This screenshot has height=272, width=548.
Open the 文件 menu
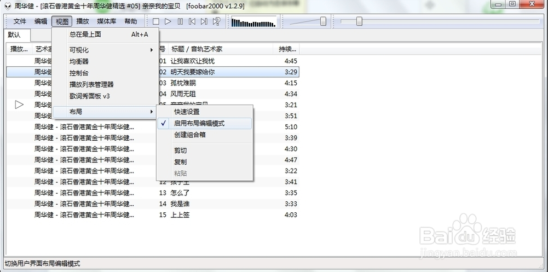(x=20, y=21)
